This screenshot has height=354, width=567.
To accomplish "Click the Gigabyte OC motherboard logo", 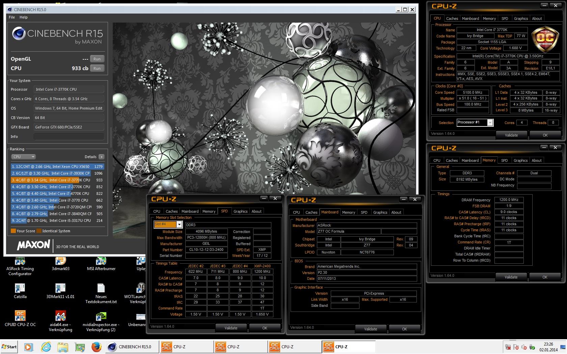I will click(545, 39).
